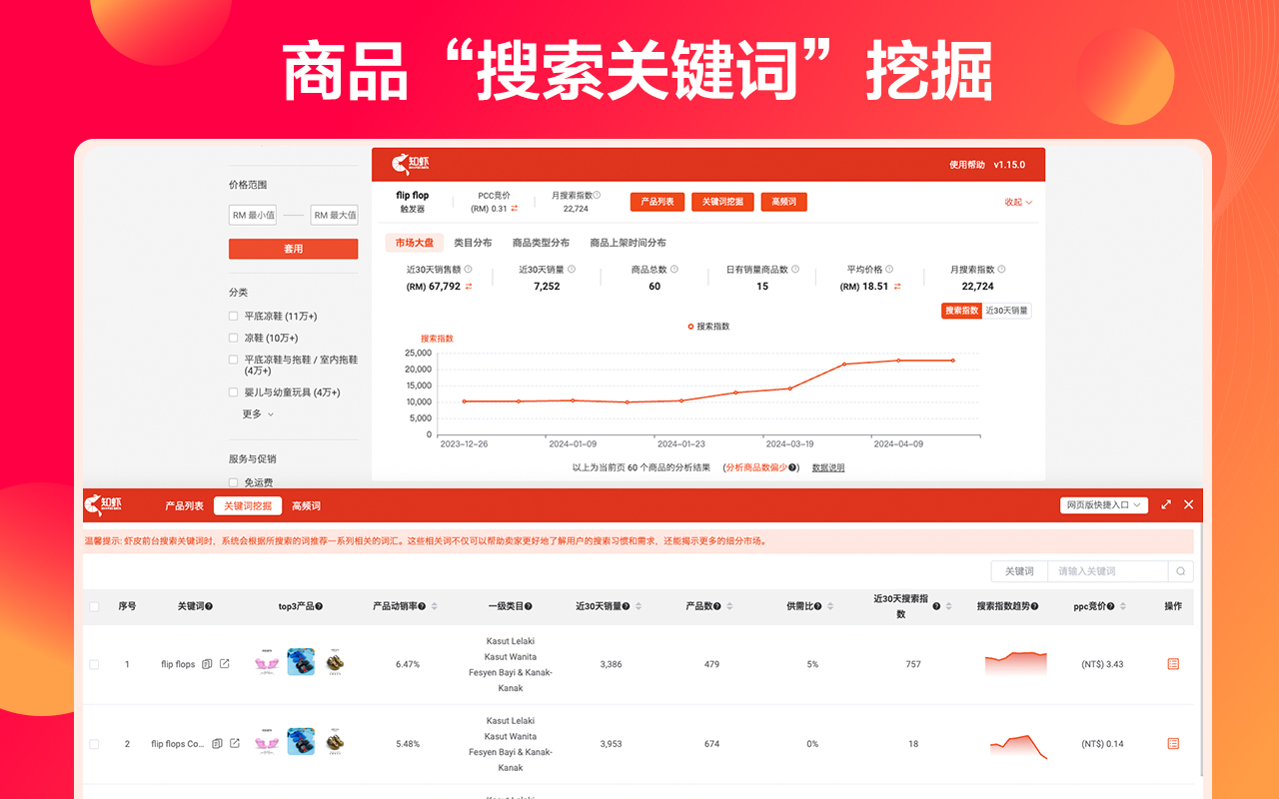Click the 套用 button under price range
Screen dimensions: 1279x799
pos(293,248)
